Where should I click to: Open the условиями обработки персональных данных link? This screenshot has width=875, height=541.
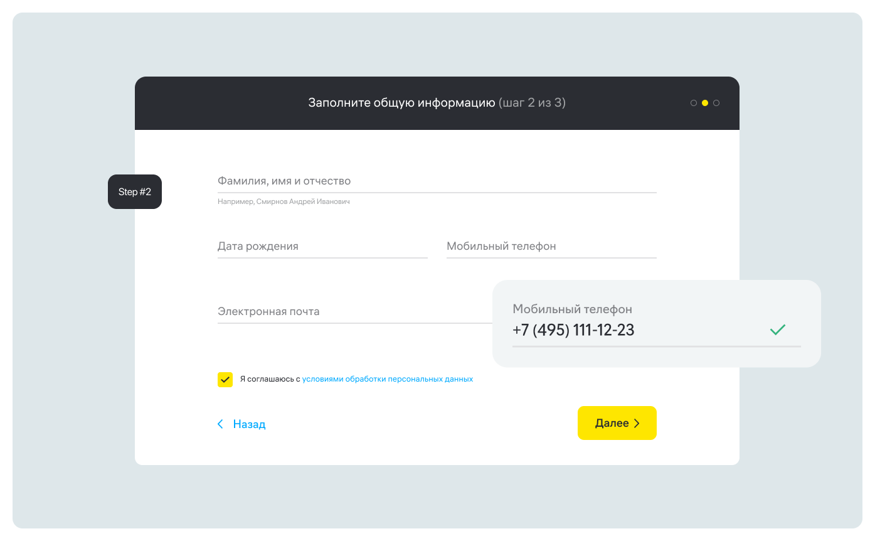tap(387, 379)
